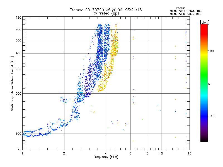
Task: Click the y-axis tick label '75'
Action: click(x=20, y=149)
